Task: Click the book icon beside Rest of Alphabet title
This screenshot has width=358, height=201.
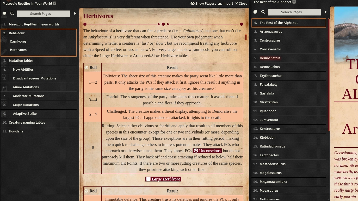Action: click(x=294, y=2)
